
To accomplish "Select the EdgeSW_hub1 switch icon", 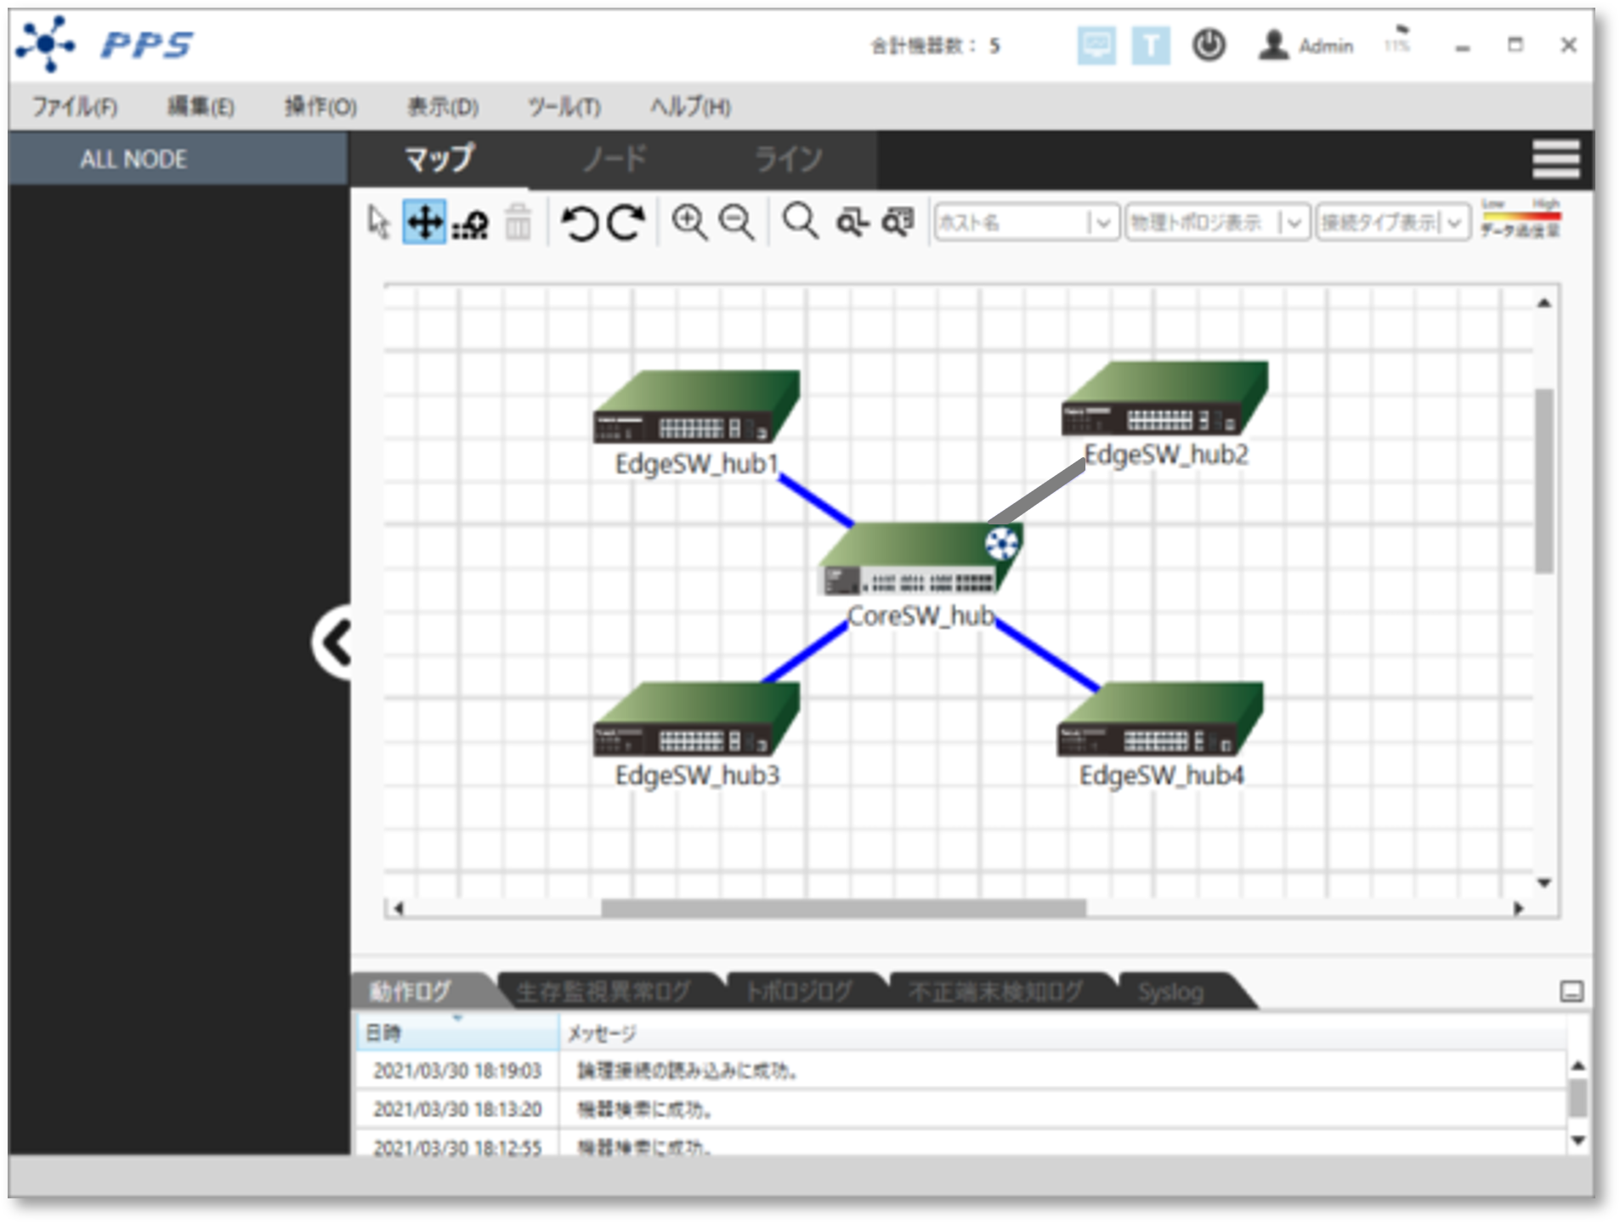I will (696, 406).
